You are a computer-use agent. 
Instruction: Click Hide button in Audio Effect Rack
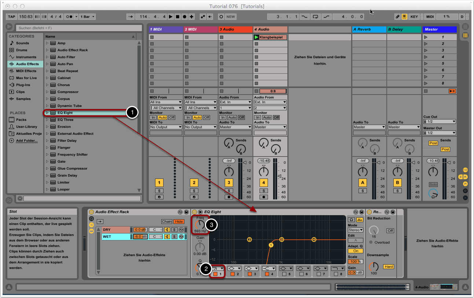click(x=179, y=221)
